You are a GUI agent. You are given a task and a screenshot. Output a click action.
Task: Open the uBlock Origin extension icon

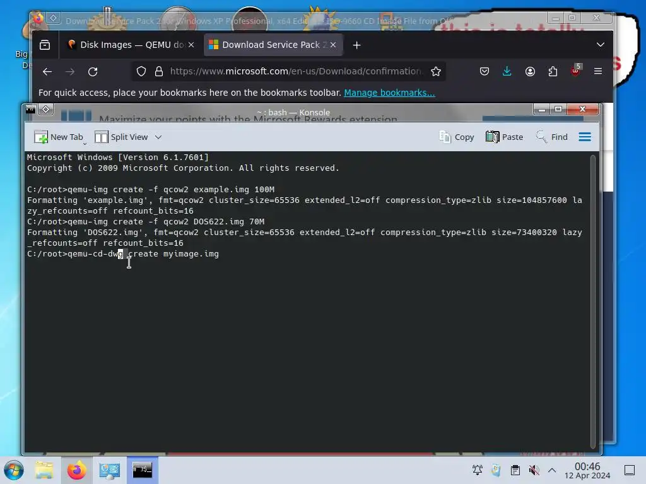pyautogui.click(x=575, y=71)
